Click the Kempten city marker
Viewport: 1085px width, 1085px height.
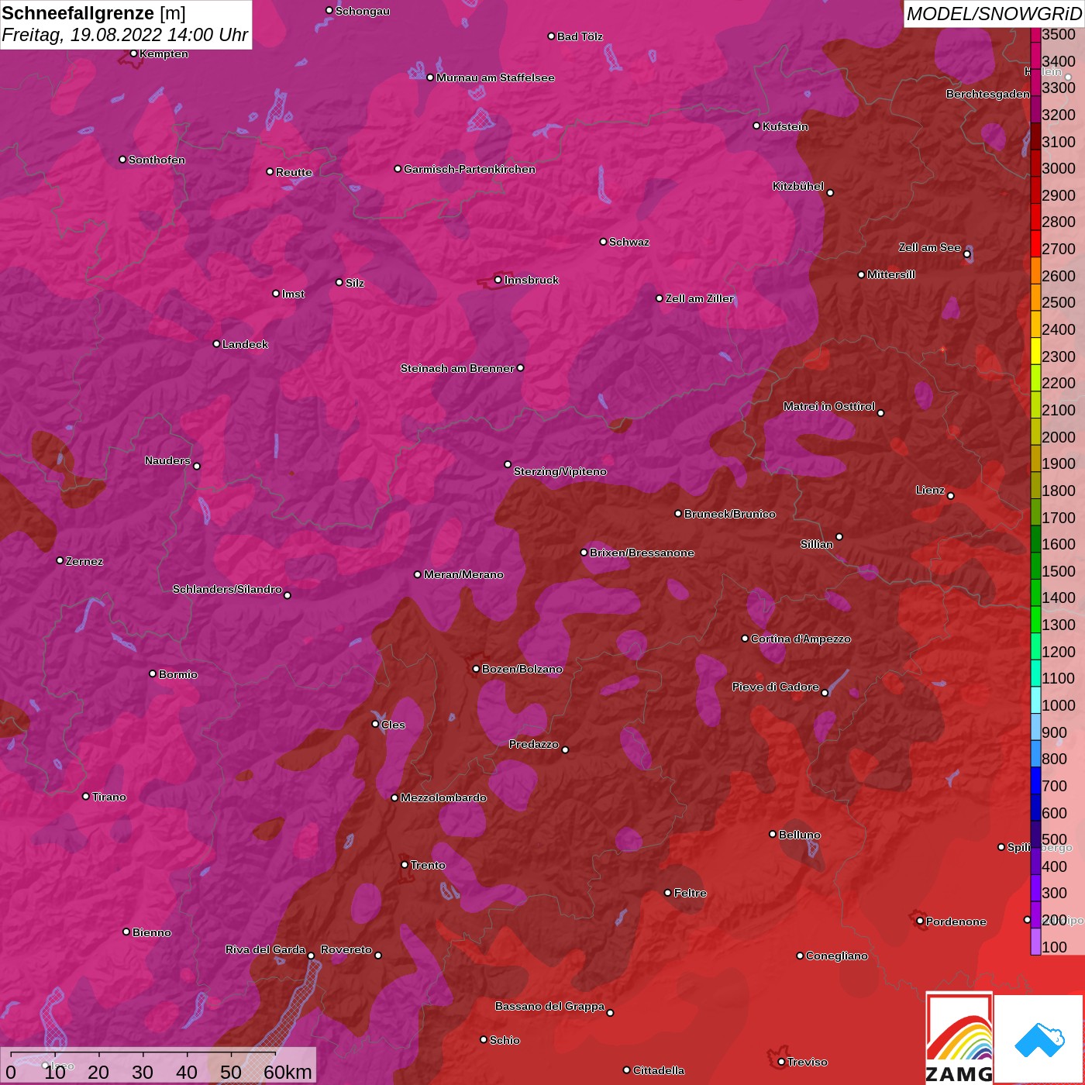(133, 53)
